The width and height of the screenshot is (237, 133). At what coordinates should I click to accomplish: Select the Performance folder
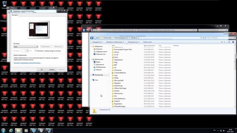tap(118, 93)
